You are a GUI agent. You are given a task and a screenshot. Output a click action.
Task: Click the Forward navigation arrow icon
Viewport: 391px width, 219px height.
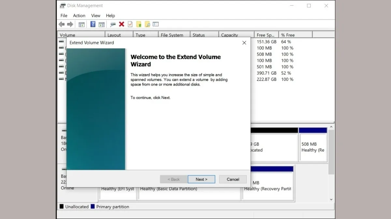tap(70, 24)
